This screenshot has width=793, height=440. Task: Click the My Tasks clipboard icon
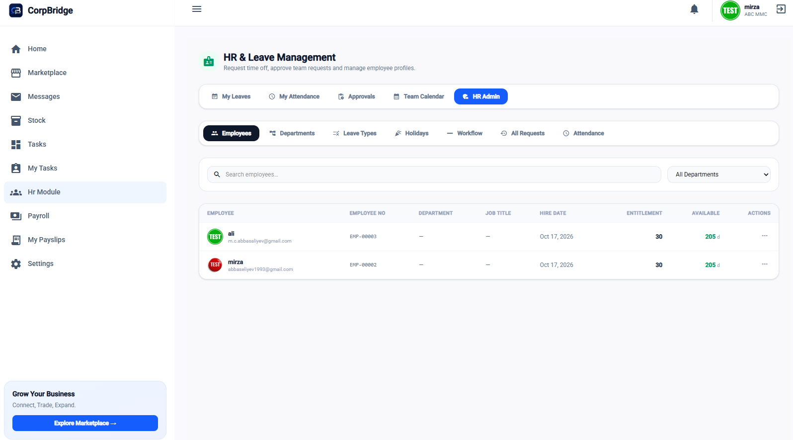(16, 168)
